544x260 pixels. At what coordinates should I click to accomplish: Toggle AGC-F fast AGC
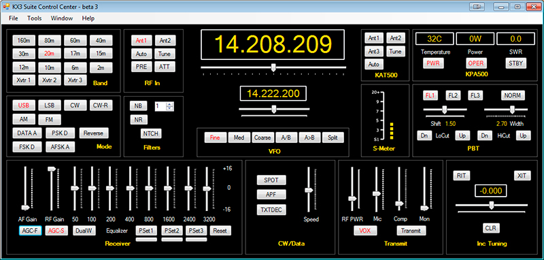[30, 231]
